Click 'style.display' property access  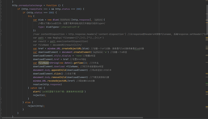coord(63,56)
